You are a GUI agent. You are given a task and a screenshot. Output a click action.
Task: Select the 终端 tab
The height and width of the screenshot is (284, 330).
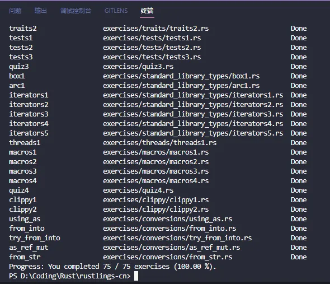coord(147,11)
